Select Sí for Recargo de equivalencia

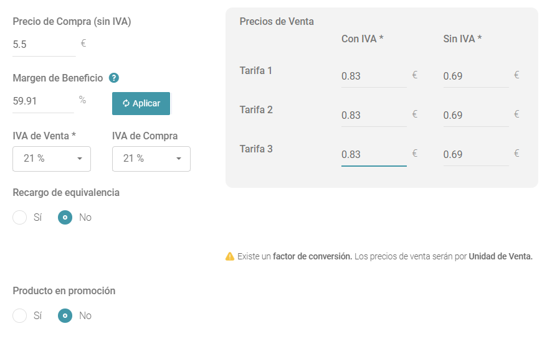(x=19, y=218)
